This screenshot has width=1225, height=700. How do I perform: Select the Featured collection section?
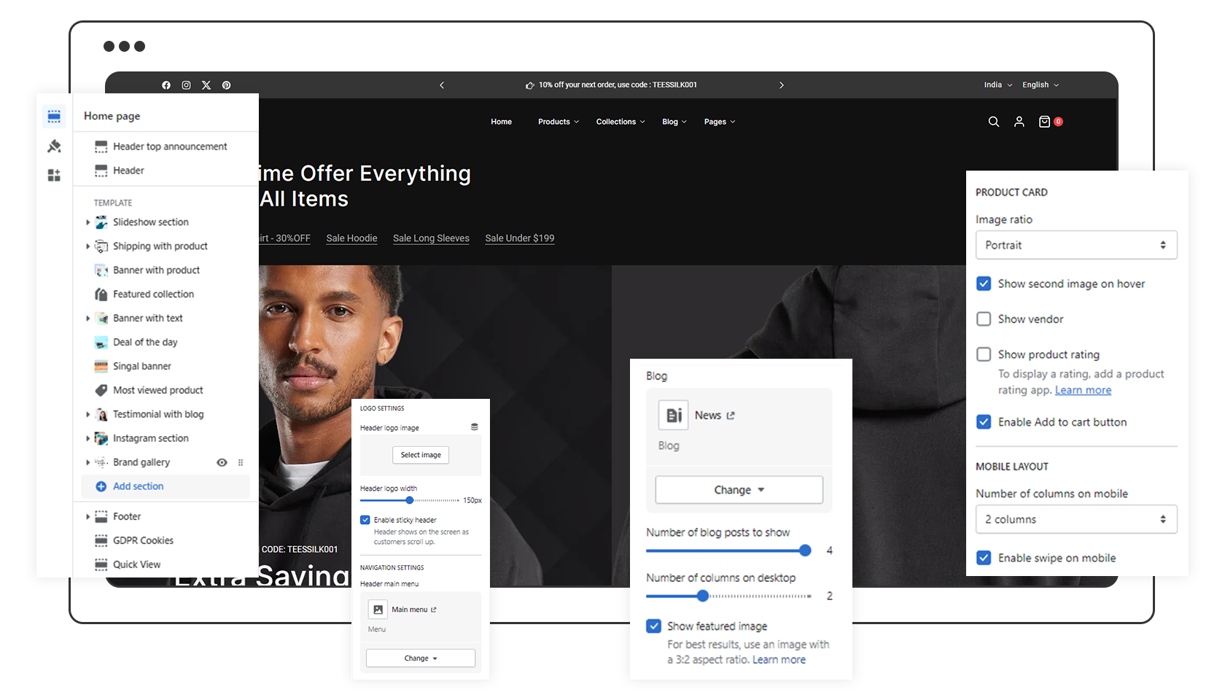click(x=153, y=295)
